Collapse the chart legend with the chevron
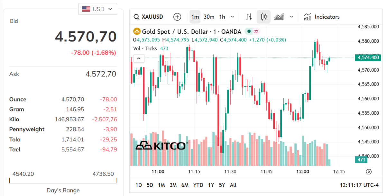The height and width of the screenshot is (196, 386). click(x=139, y=58)
